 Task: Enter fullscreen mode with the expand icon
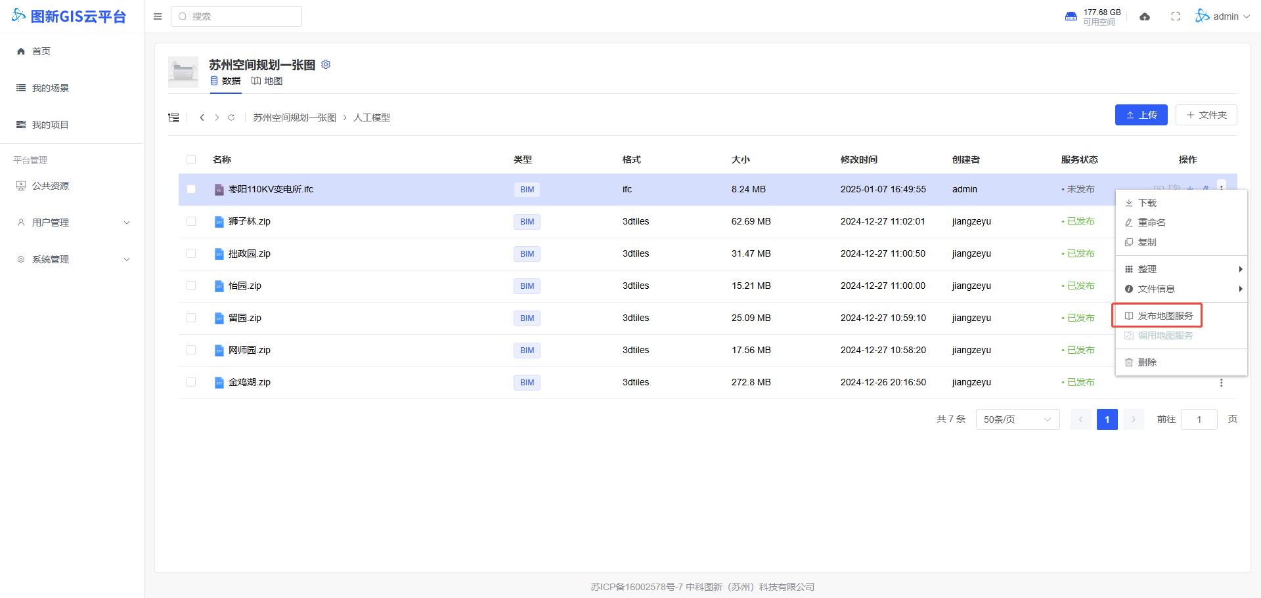click(x=1176, y=16)
